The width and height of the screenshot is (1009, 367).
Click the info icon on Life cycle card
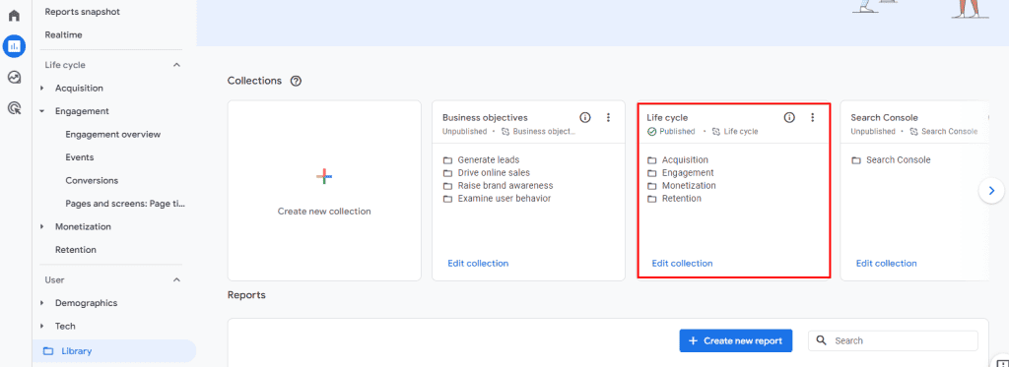point(789,118)
